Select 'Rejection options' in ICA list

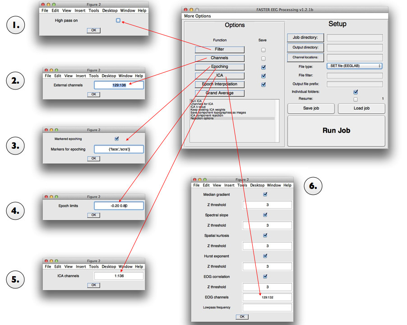pos(232,118)
